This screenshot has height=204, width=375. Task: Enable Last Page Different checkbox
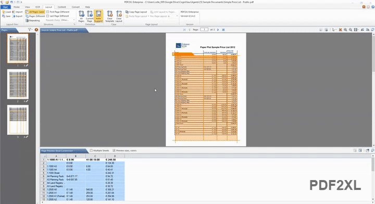47,16
